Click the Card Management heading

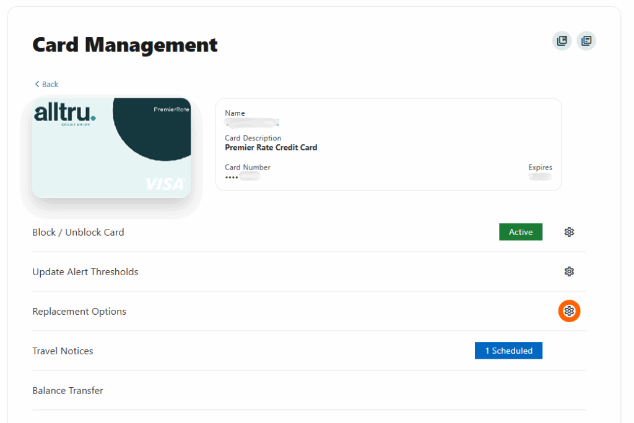click(x=125, y=45)
